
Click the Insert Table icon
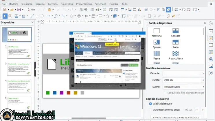tap(122, 10)
